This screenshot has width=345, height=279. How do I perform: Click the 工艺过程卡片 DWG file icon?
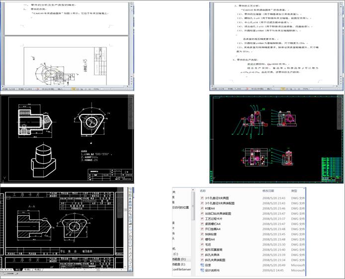202,219
